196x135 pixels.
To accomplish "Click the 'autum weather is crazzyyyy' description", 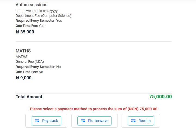I will (x=37, y=11).
